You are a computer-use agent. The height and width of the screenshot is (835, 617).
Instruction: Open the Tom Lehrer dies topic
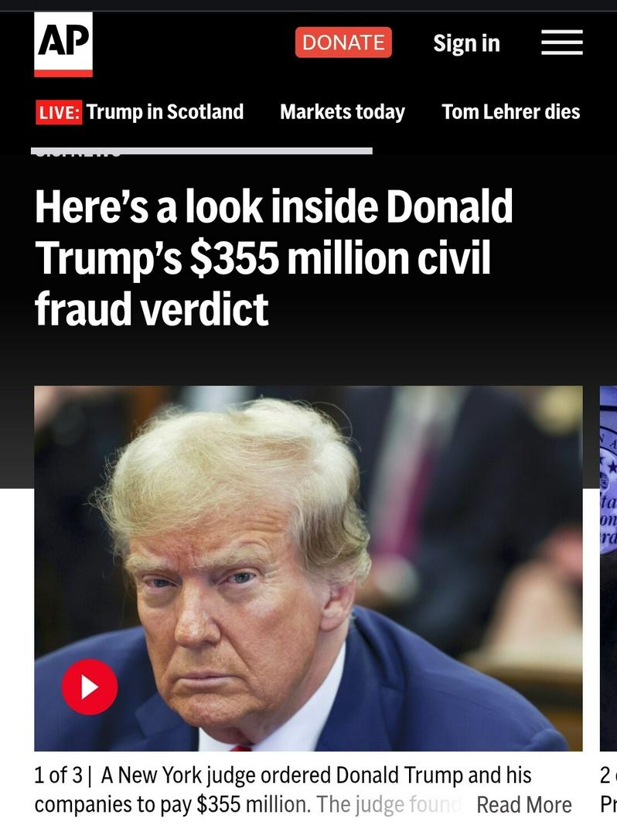pos(510,112)
